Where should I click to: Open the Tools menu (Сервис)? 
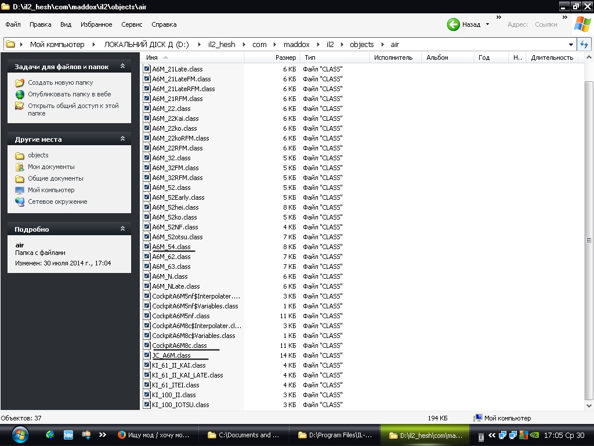point(132,24)
